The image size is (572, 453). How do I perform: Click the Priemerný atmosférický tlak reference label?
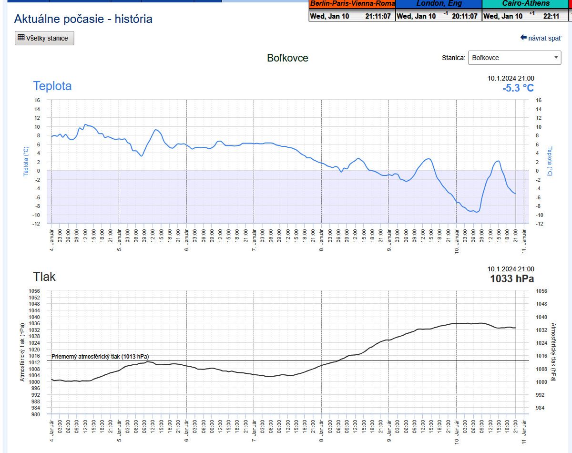(100, 356)
